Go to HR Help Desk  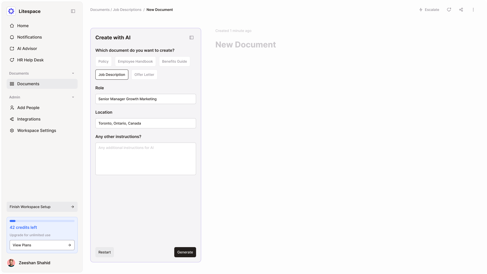[x=30, y=60]
